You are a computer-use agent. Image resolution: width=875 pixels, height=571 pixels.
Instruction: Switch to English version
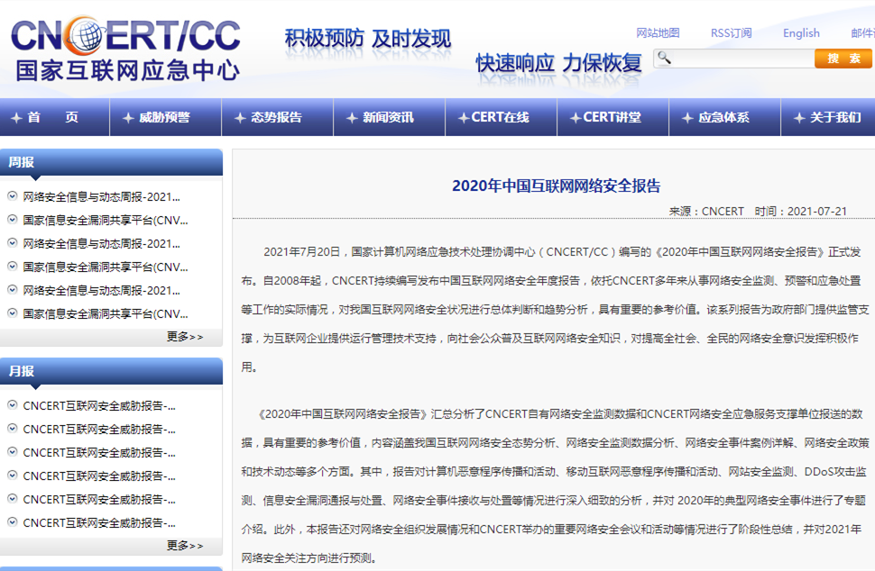(801, 33)
